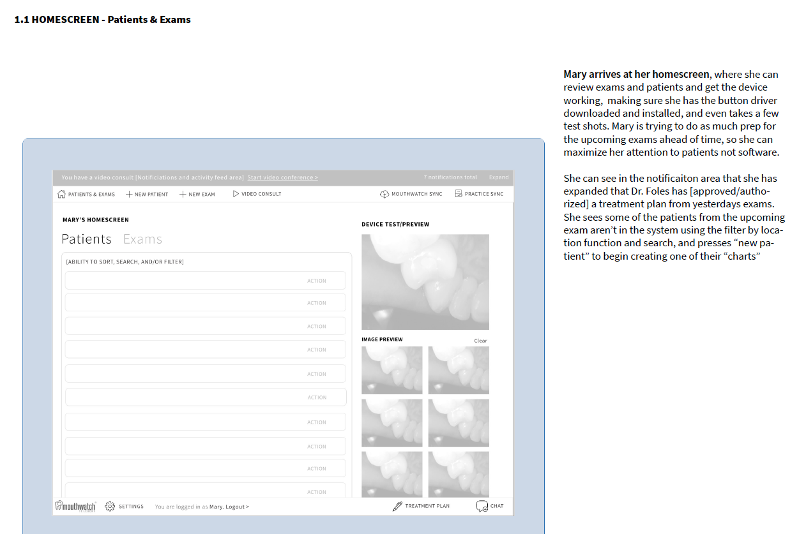The height and width of the screenshot is (534, 806).
Task: Click the '1.1 HOMESCREEN - Patients & Exams' title
Action: [x=102, y=20]
